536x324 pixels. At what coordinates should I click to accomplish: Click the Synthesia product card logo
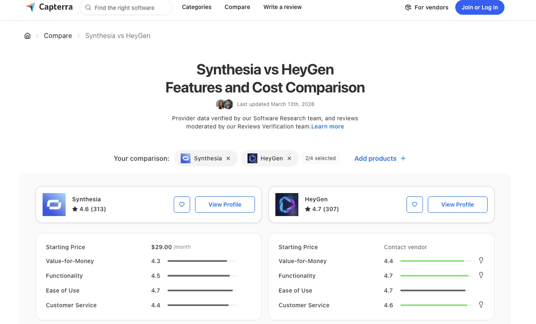[54, 204]
